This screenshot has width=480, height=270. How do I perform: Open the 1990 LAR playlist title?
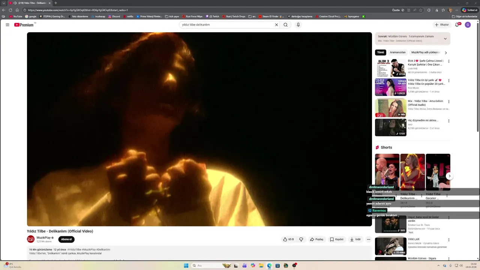click(x=414, y=239)
